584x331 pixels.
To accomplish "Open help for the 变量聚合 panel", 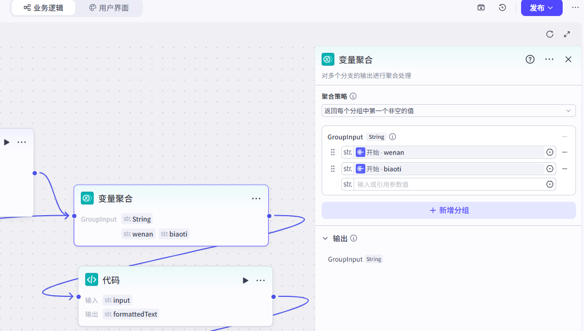I will point(530,59).
